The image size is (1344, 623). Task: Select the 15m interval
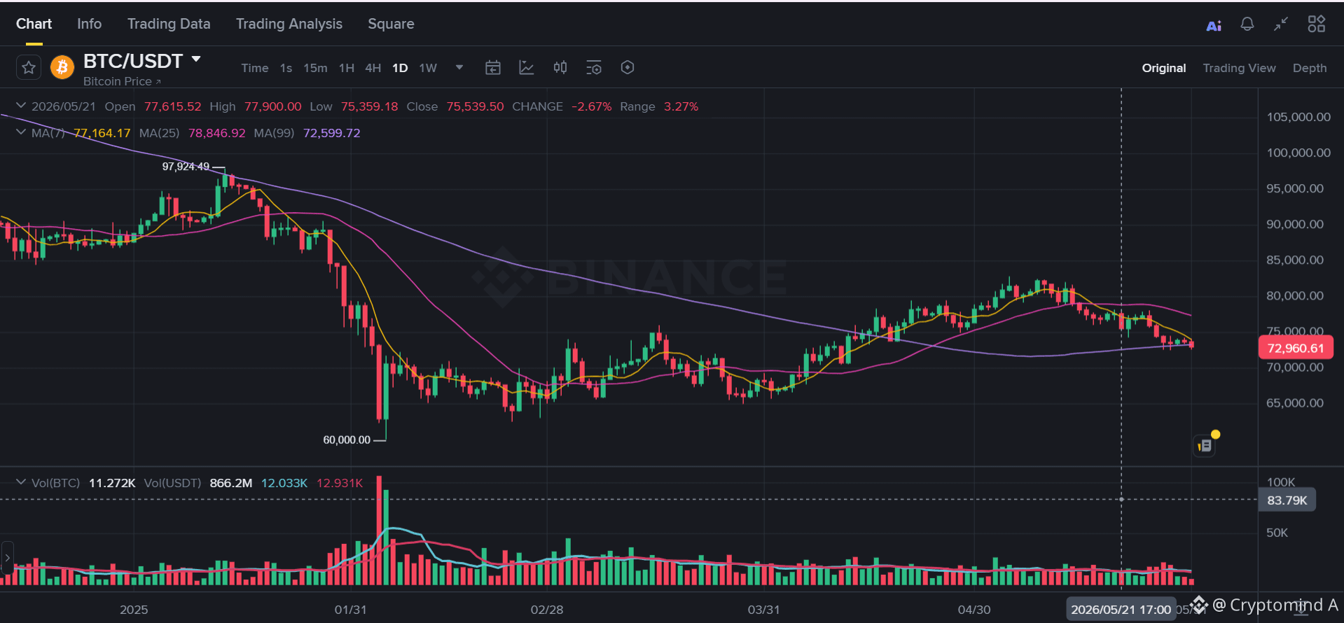(315, 68)
